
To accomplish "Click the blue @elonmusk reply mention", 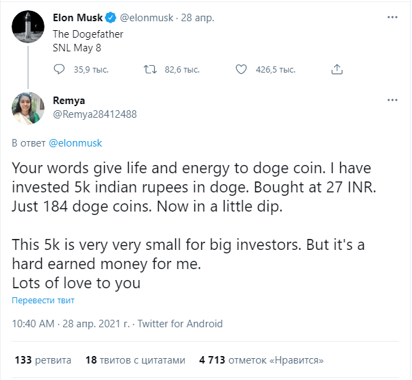I will tap(75, 143).
